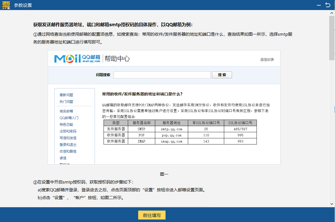Select 最新问题 in the help sidebar
Viewport: 335px width, 222px height.
pyautogui.click(x=66, y=95)
